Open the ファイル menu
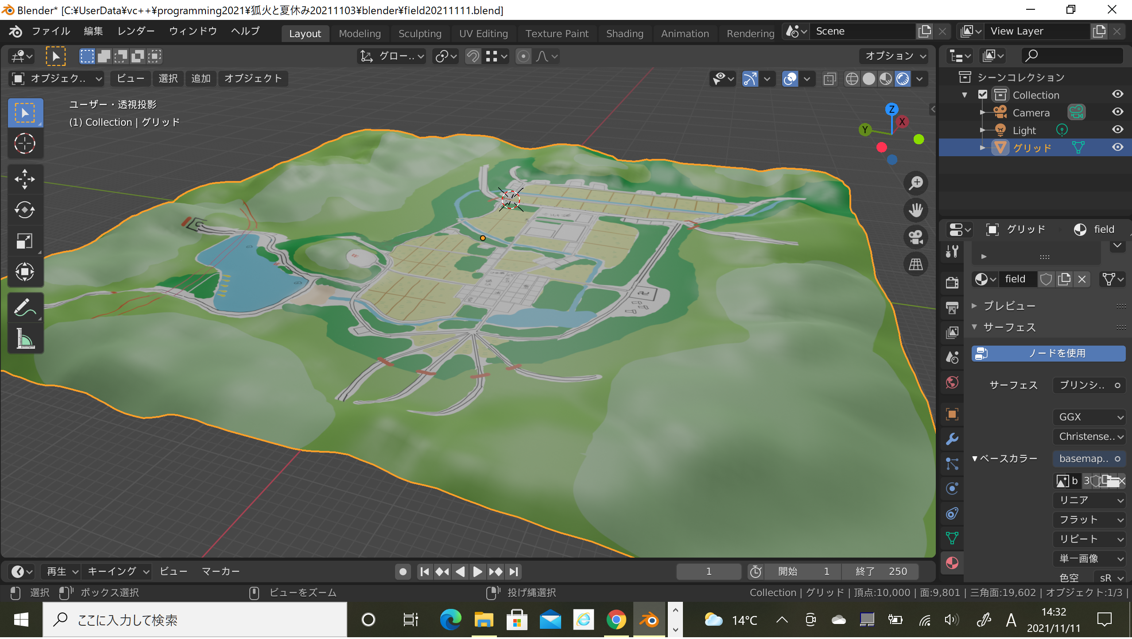 (x=50, y=31)
